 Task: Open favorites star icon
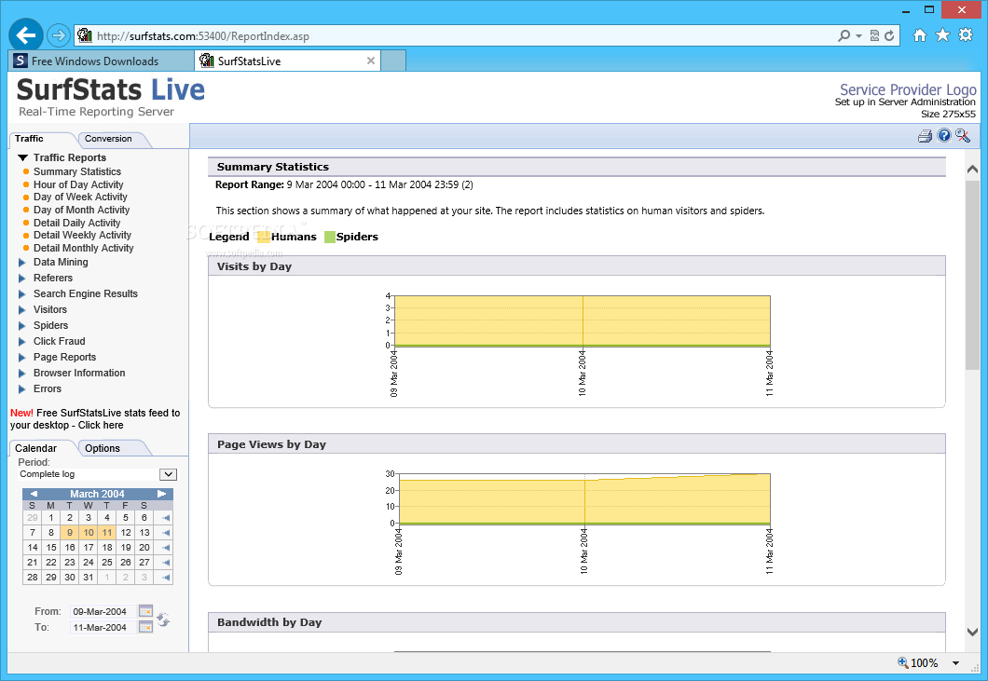pyautogui.click(x=942, y=34)
